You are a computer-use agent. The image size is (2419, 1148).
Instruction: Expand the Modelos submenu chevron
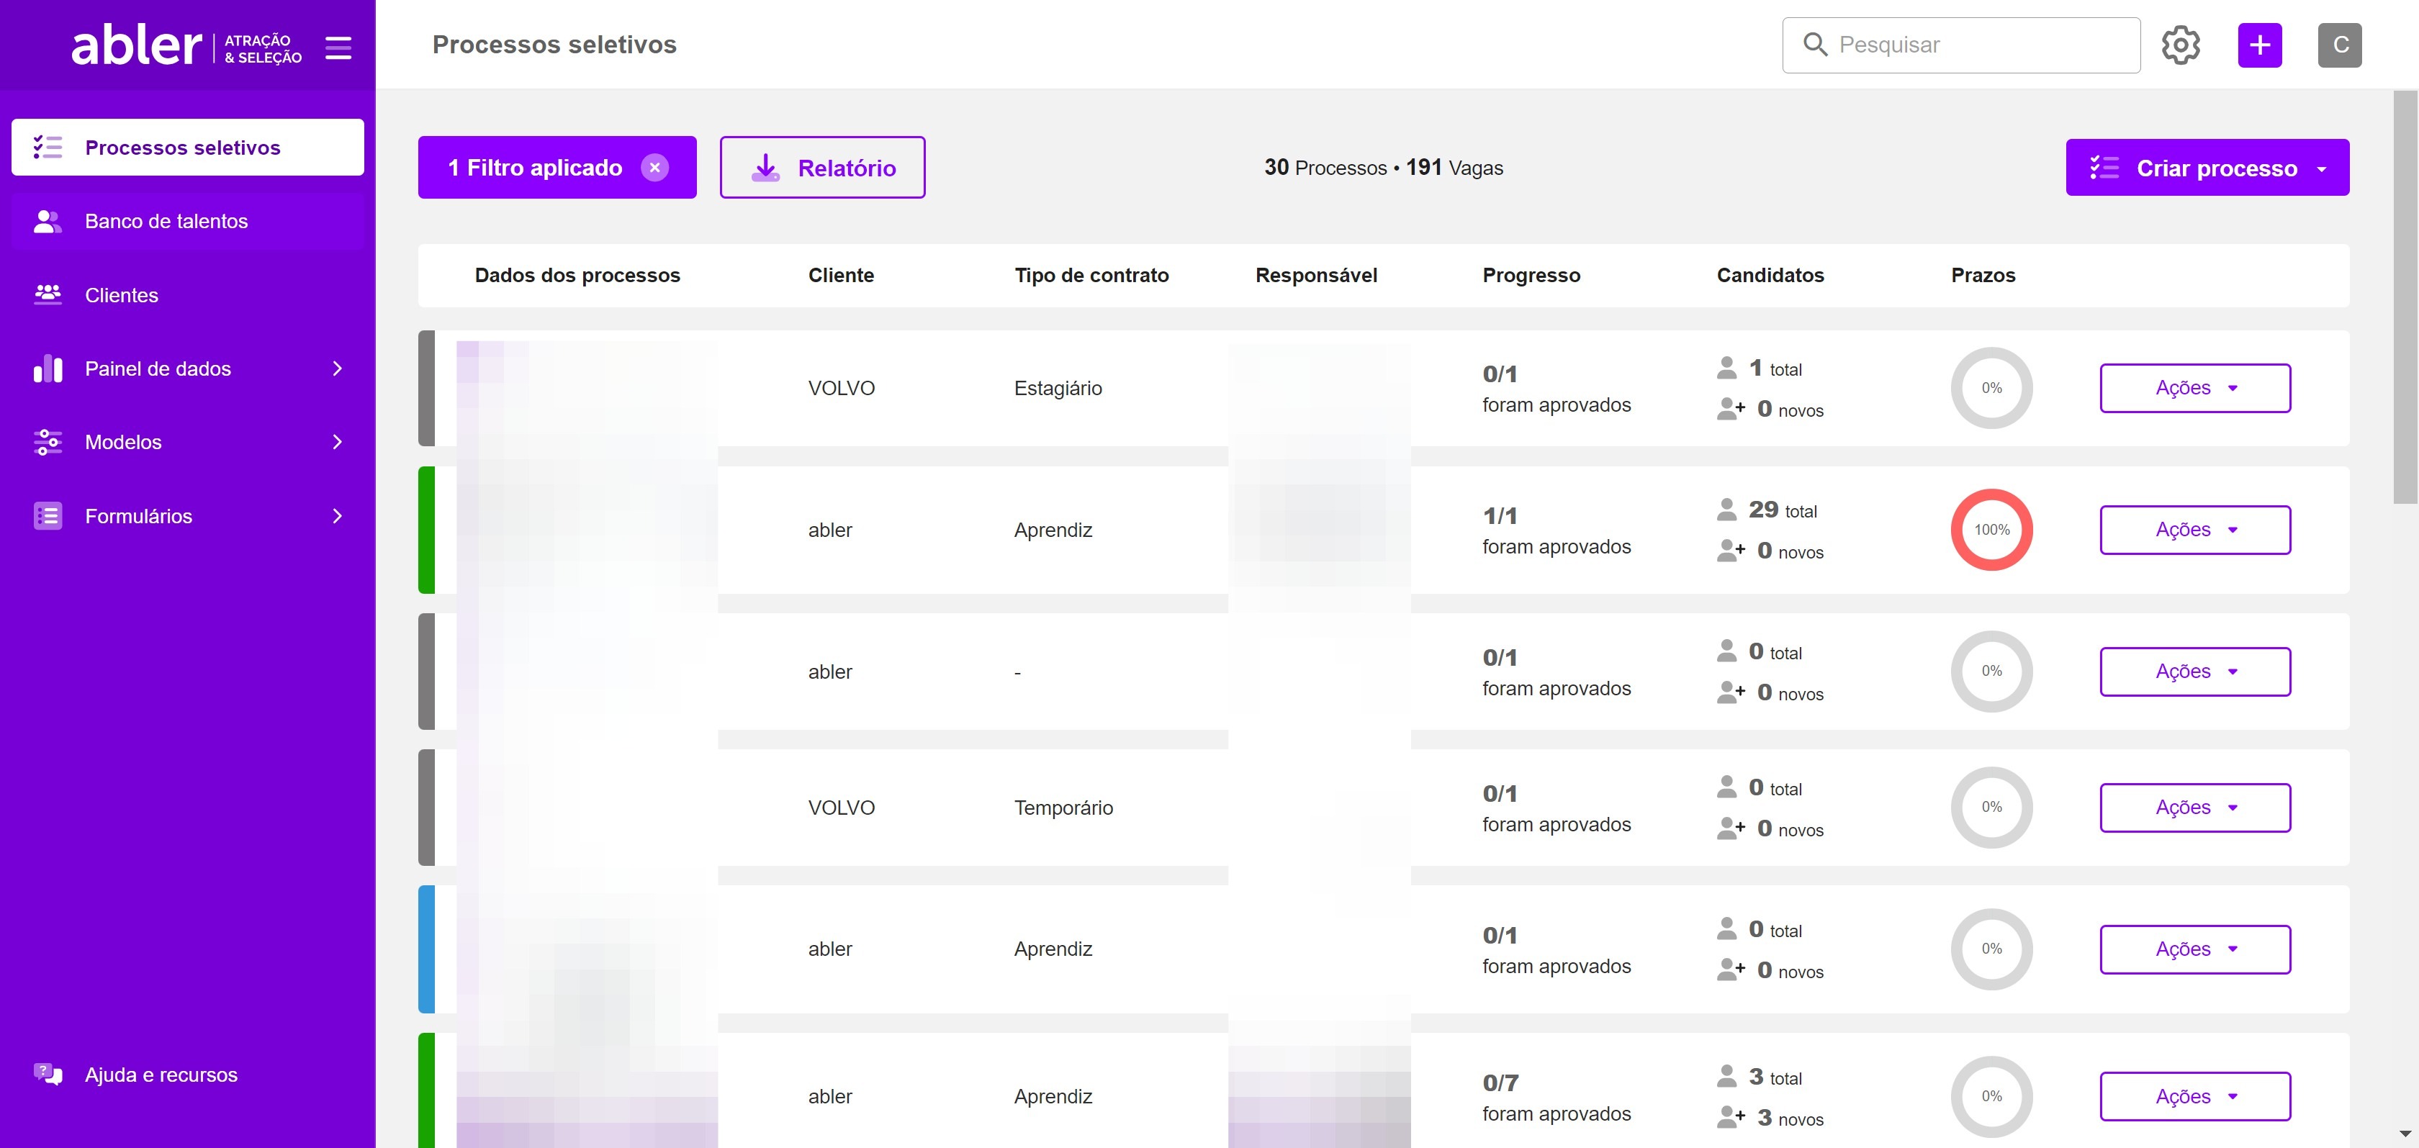pos(337,442)
